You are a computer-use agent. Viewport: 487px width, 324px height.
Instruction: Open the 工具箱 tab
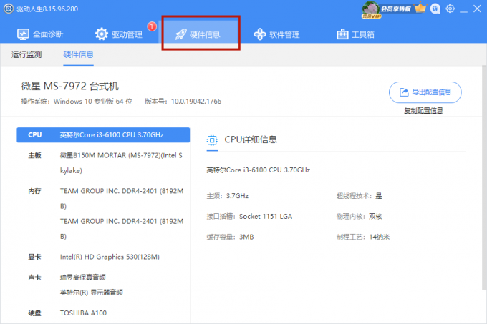[x=356, y=34]
